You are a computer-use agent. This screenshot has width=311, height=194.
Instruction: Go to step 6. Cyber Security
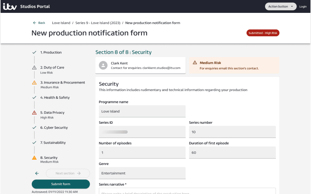[x=54, y=128]
